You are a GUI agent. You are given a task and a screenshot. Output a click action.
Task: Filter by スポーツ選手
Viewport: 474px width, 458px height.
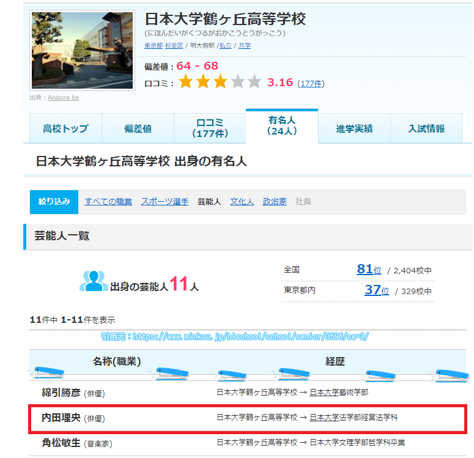click(165, 202)
